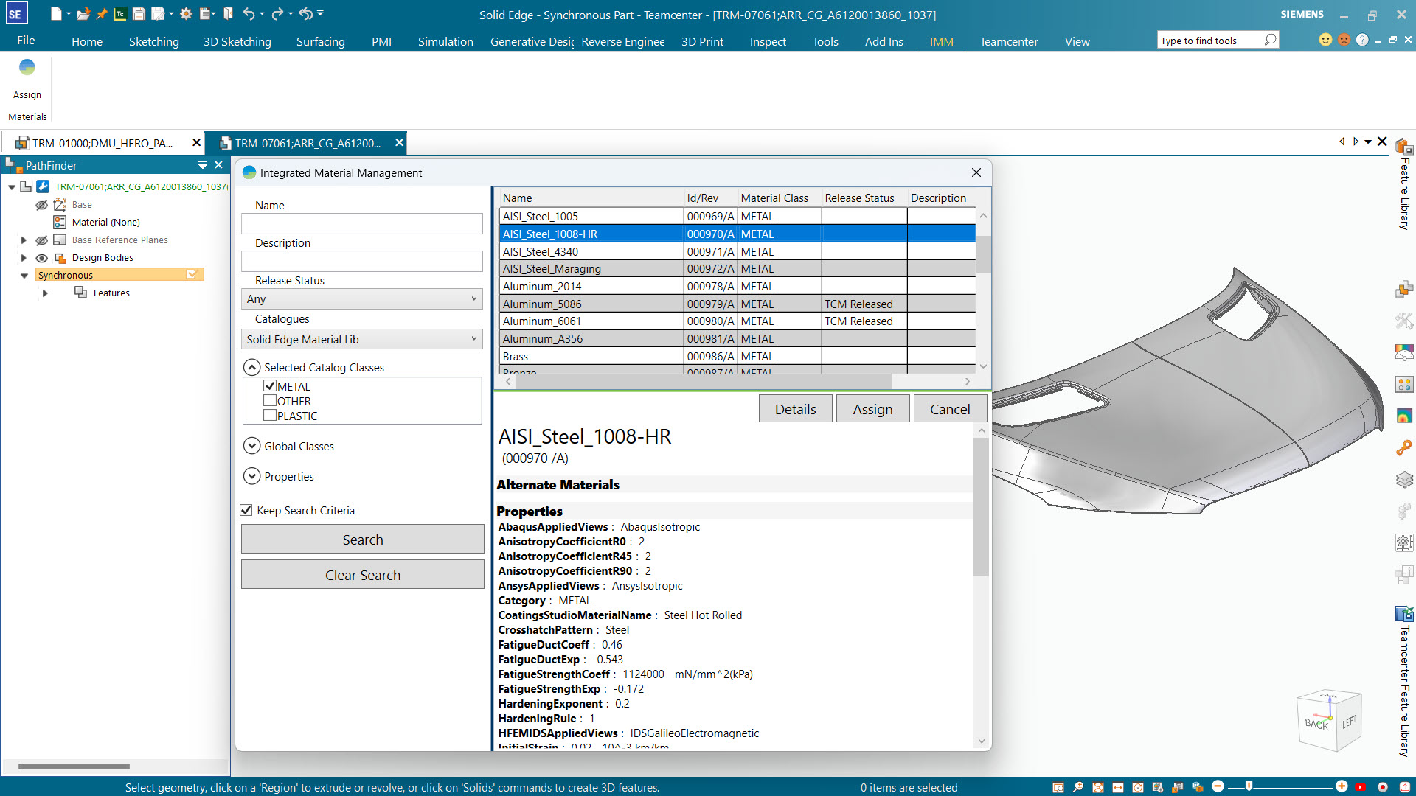1416x796 pixels.
Task: Click the Undo icon in Quick Access Toolbar
Action: pos(250,13)
